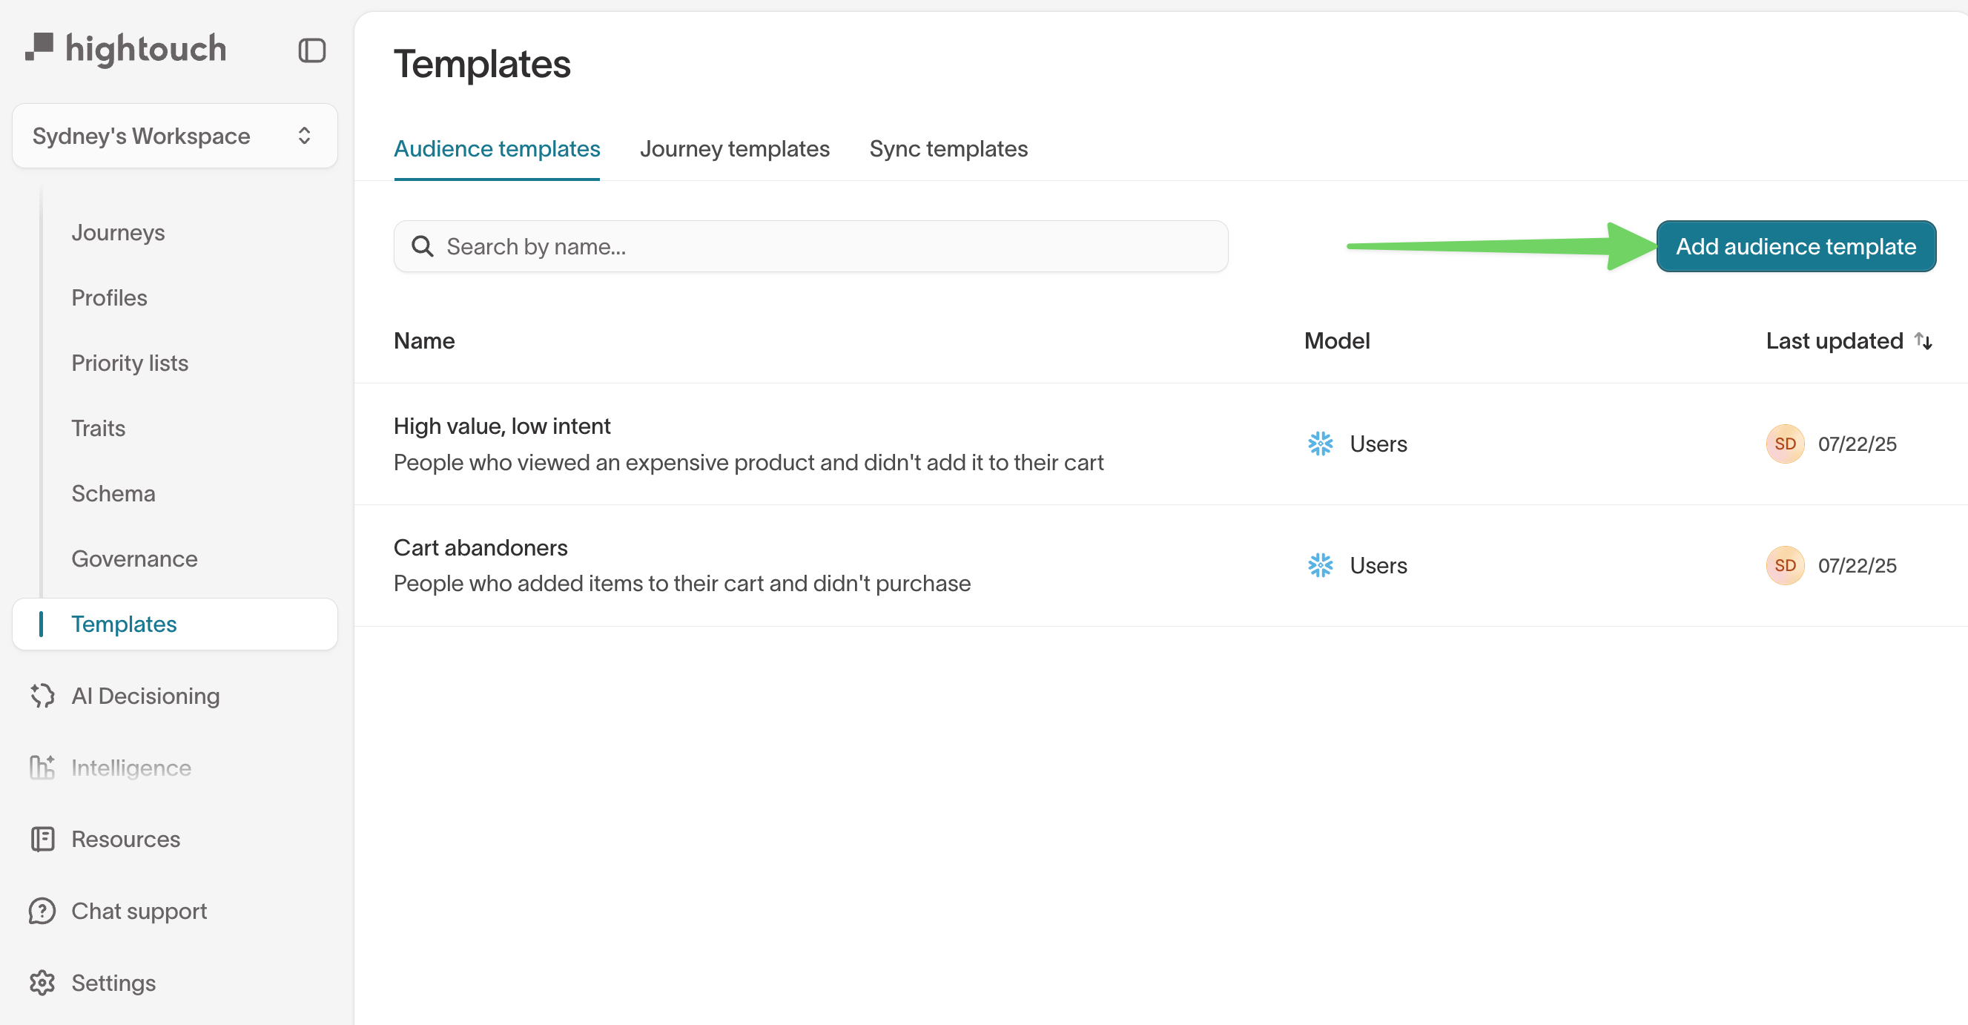Image resolution: width=1968 pixels, height=1025 pixels.
Task: Sort by the Last updated arrows icon
Action: point(1924,341)
